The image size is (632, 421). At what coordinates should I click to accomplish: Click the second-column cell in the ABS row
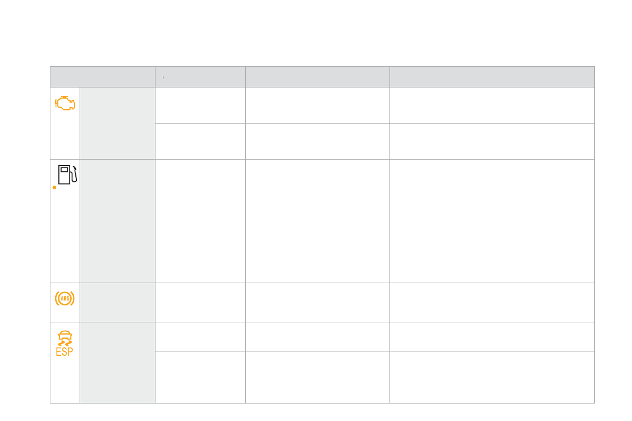tap(200, 302)
